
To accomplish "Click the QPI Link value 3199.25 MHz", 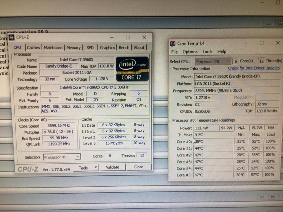I will pos(59,144).
